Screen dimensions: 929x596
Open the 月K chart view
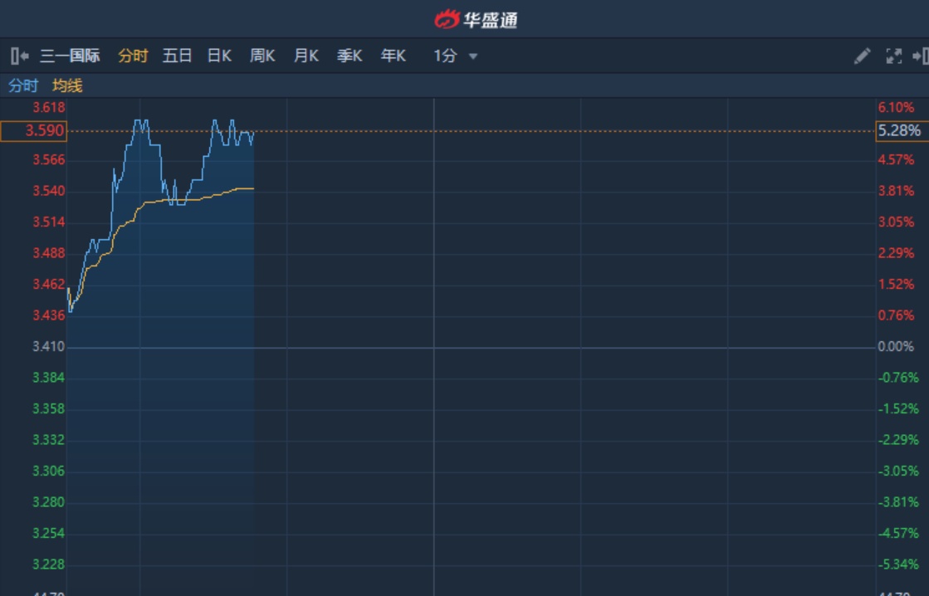coord(306,56)
